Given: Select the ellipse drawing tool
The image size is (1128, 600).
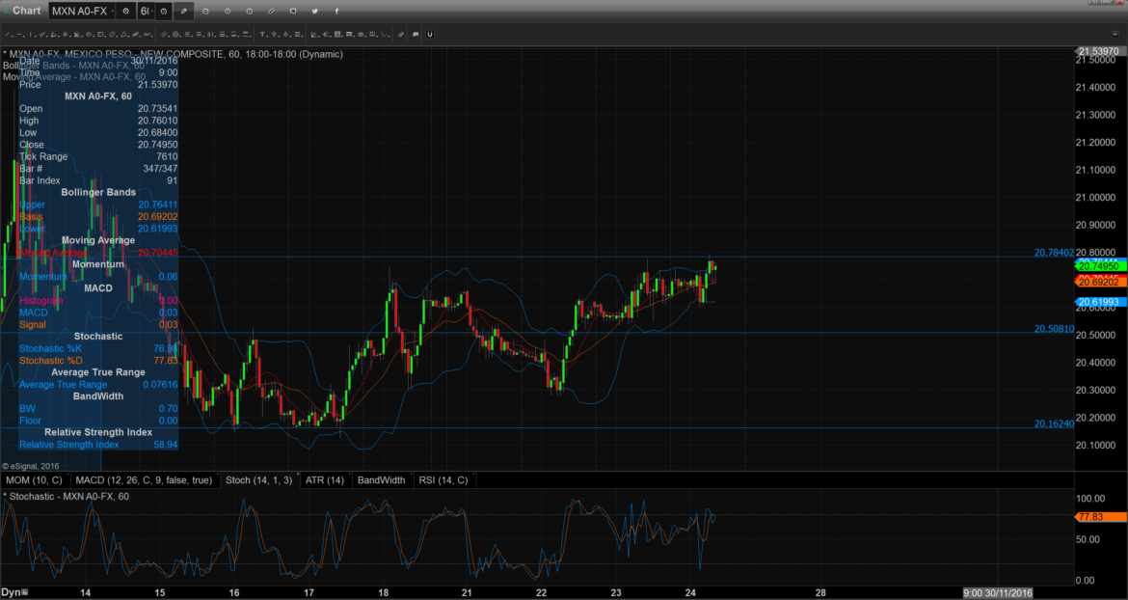Looking at the screenshot, I should tap(89, 34).
